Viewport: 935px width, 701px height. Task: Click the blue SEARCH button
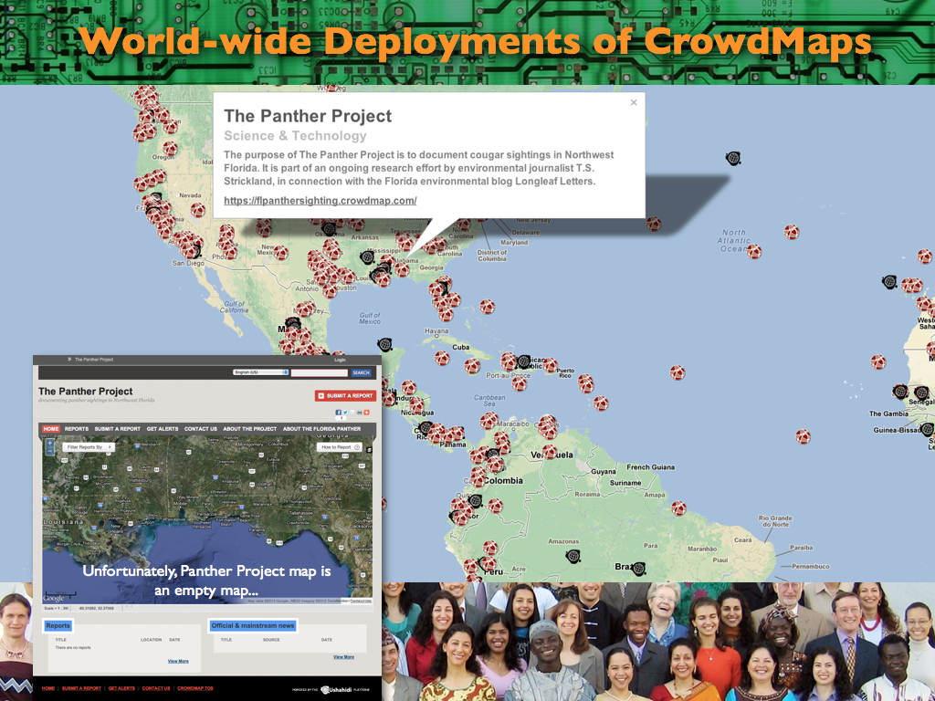coord(361,372)
